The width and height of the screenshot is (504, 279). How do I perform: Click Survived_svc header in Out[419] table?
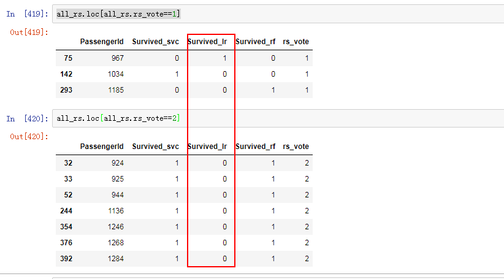[x=156, y=42]
